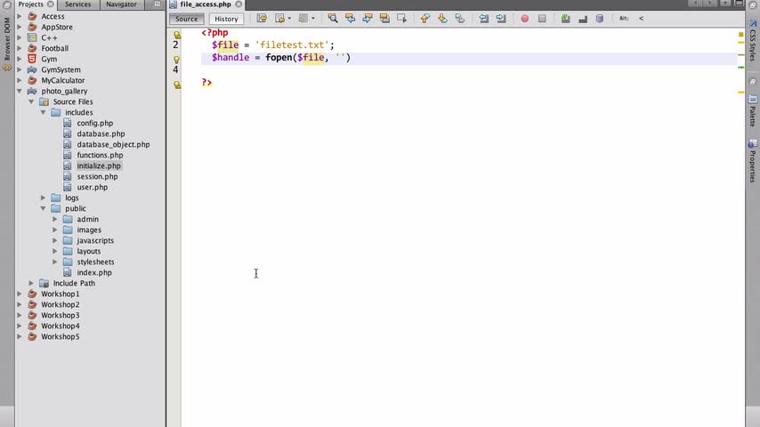Select functions.php file
The height and width of the screenshot is (427, 760).
pos(100,155)
